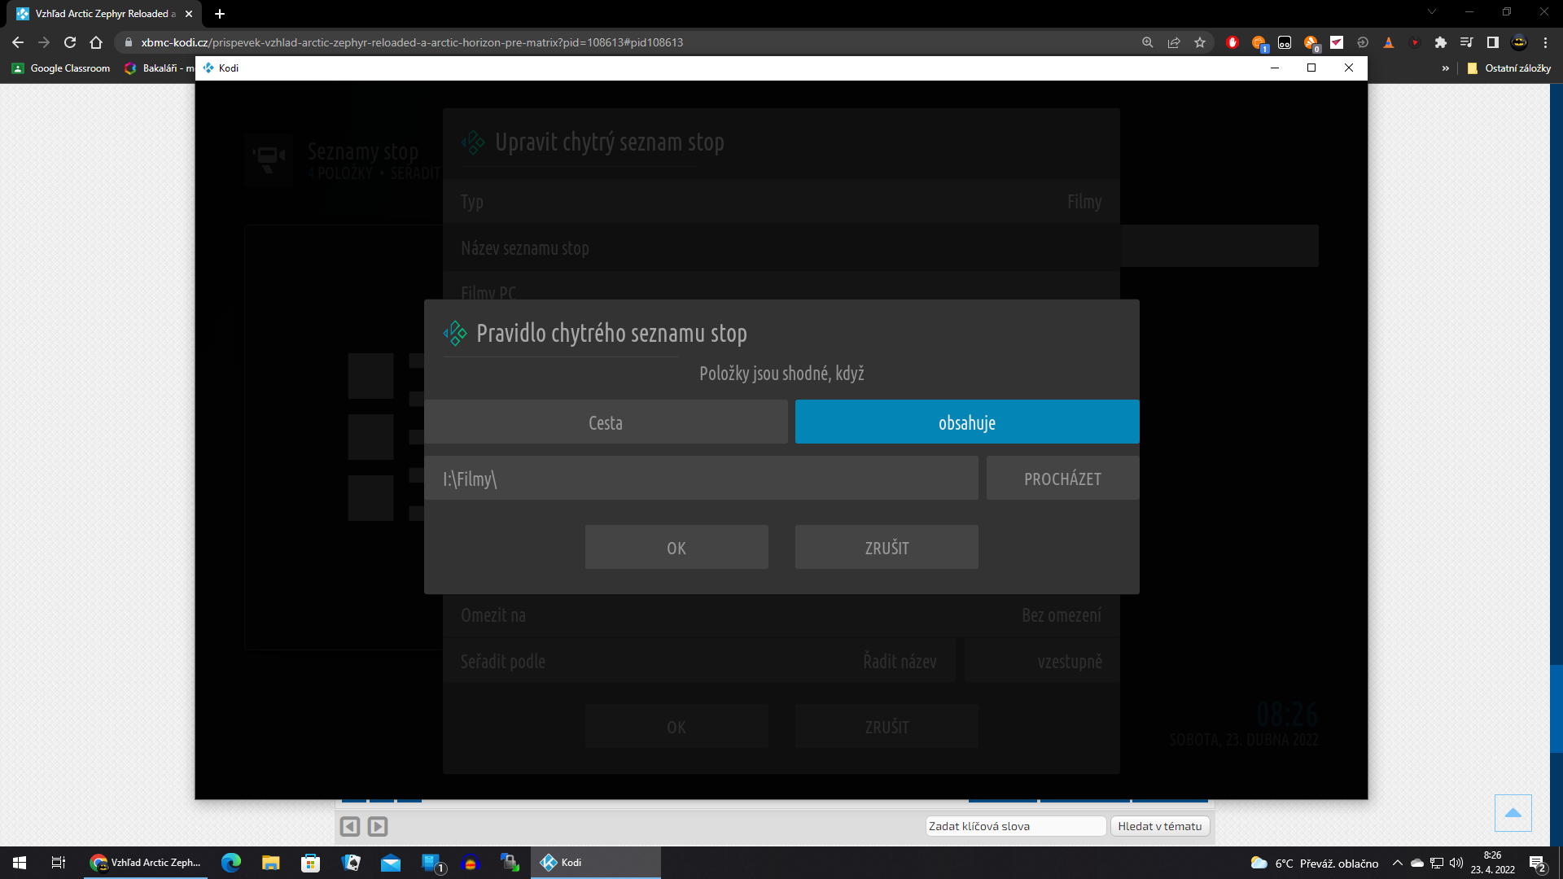Click the page zoom magnifier icon
This screenshot has width=1563, height=879.
(1148, 42)
